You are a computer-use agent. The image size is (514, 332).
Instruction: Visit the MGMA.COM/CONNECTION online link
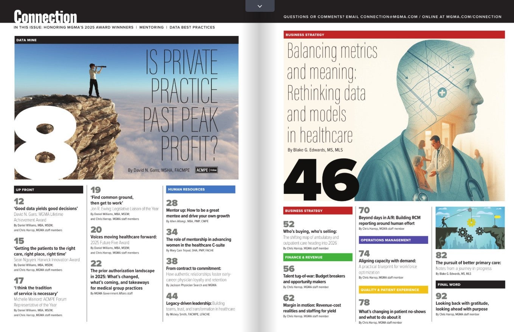474,17
